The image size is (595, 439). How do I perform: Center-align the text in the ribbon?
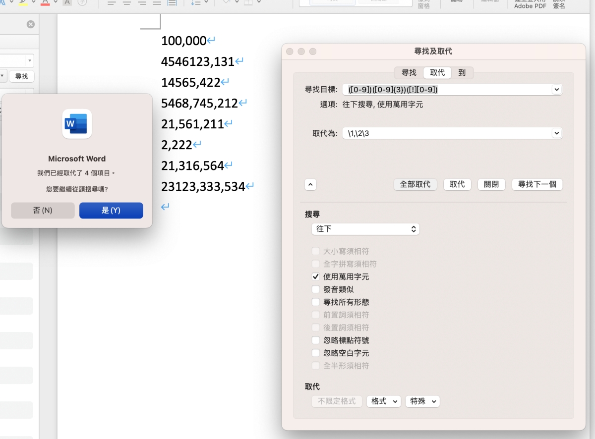pyautogui.click(x=127, y=3)
